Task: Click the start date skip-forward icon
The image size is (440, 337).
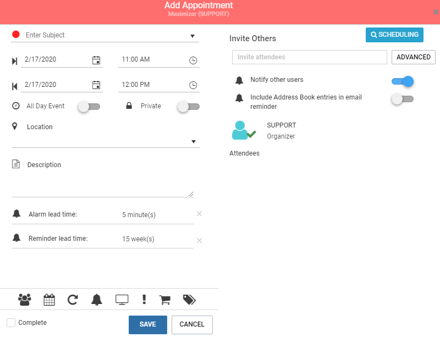Action: (x=15, y=61)
